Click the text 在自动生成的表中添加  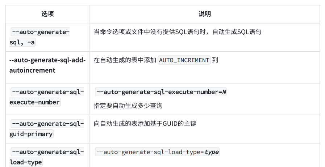pyautogui.click(x=125, y=60)
